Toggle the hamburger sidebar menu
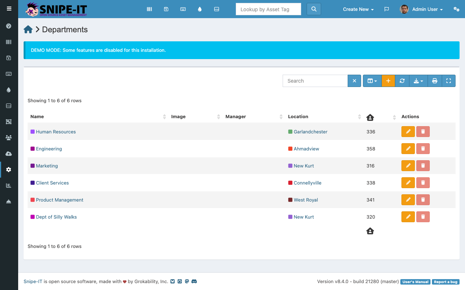This screenshot has height=290, width=465. click(x=9, y=9)
